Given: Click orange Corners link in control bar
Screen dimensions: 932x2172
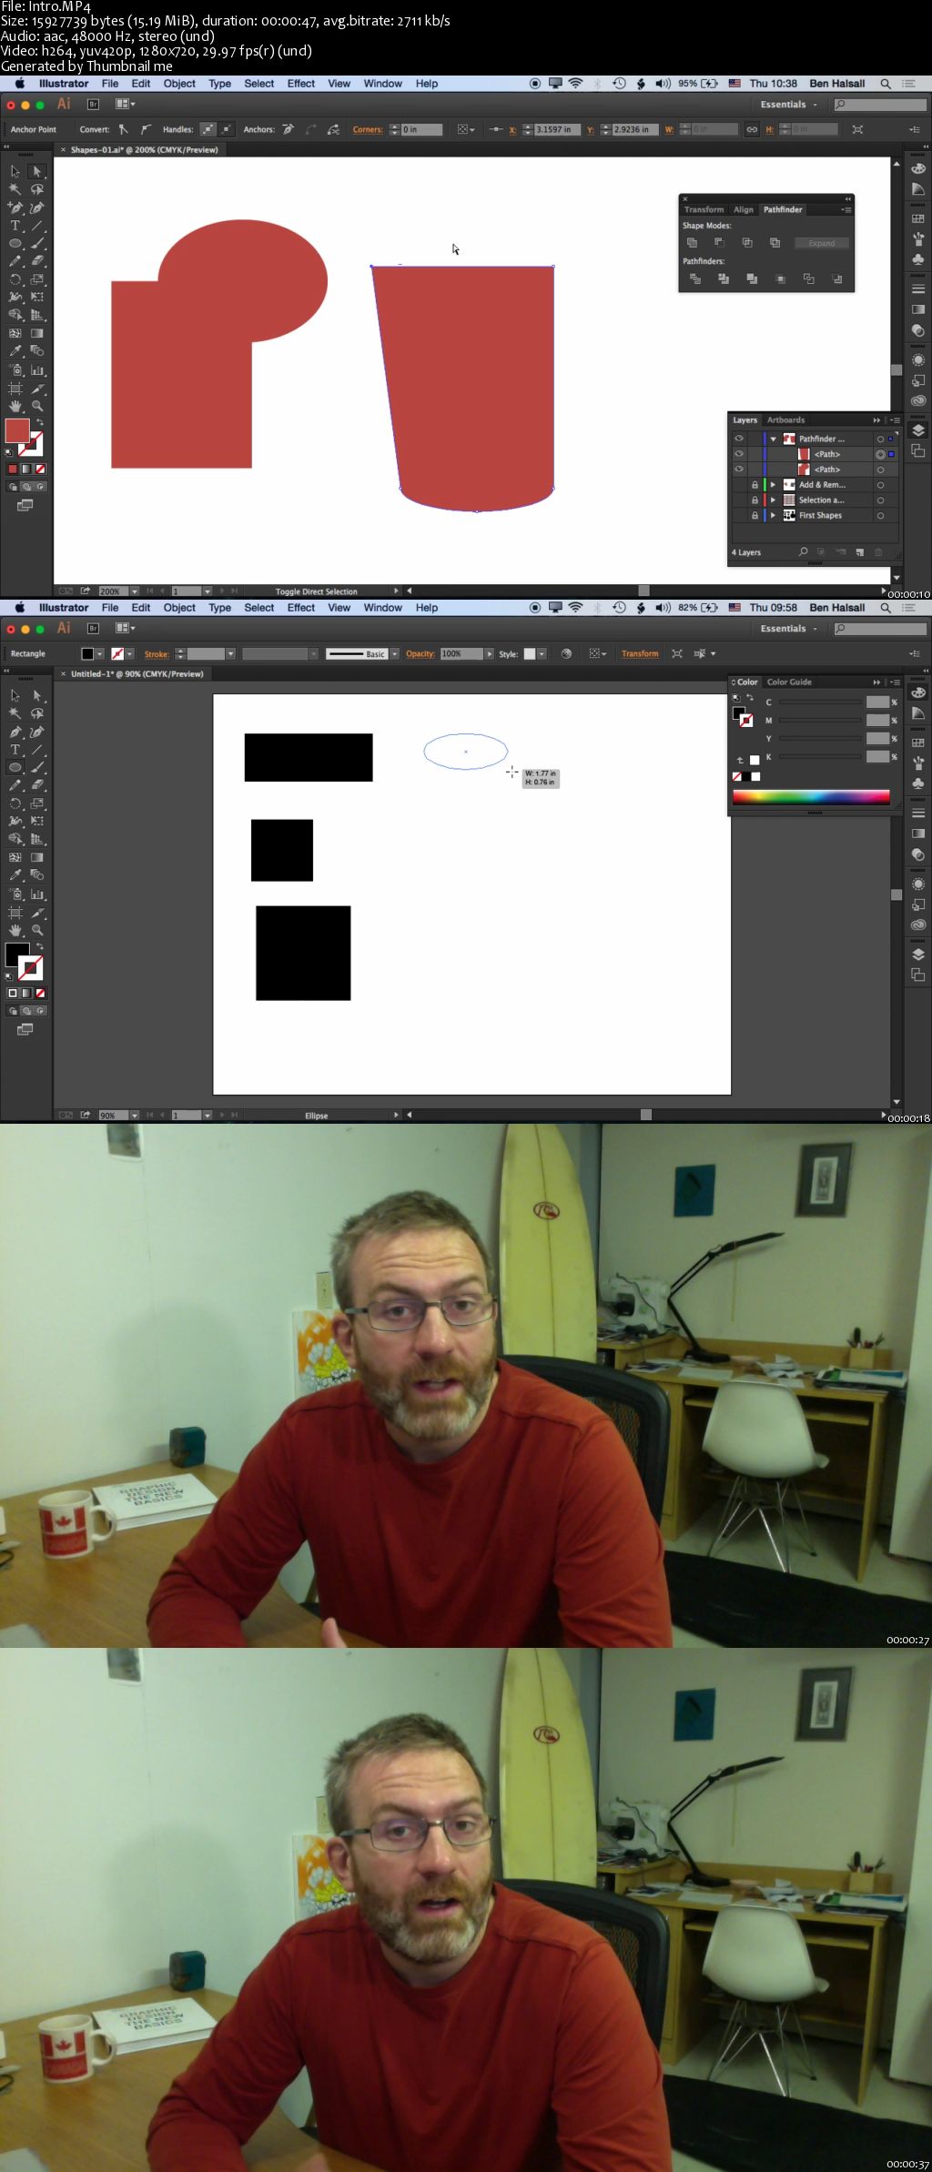Looking at the screenshot, I should pyautogui.click(x=368, y=129).
